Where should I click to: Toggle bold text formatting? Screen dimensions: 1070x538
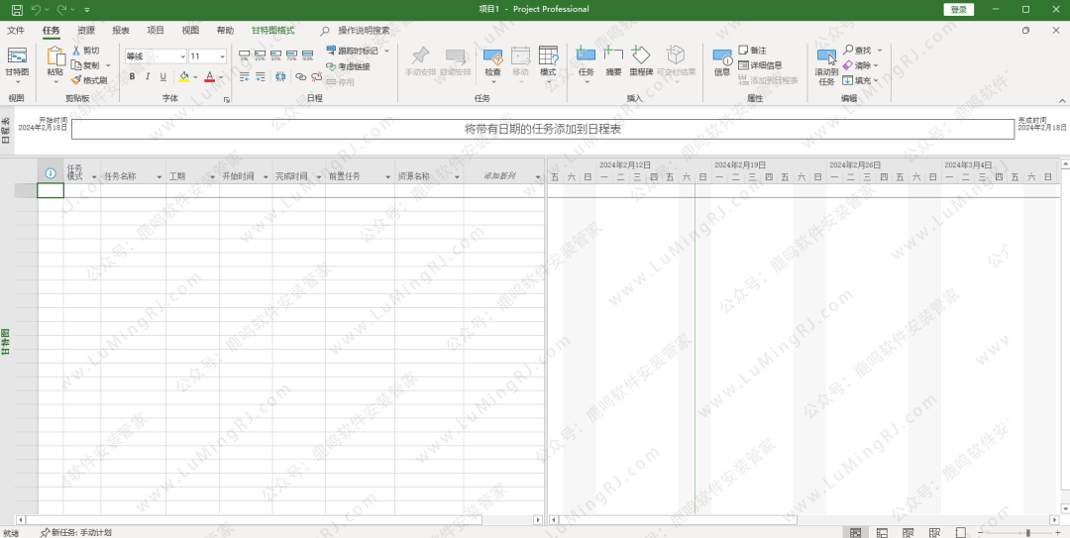tap(132, 76)
